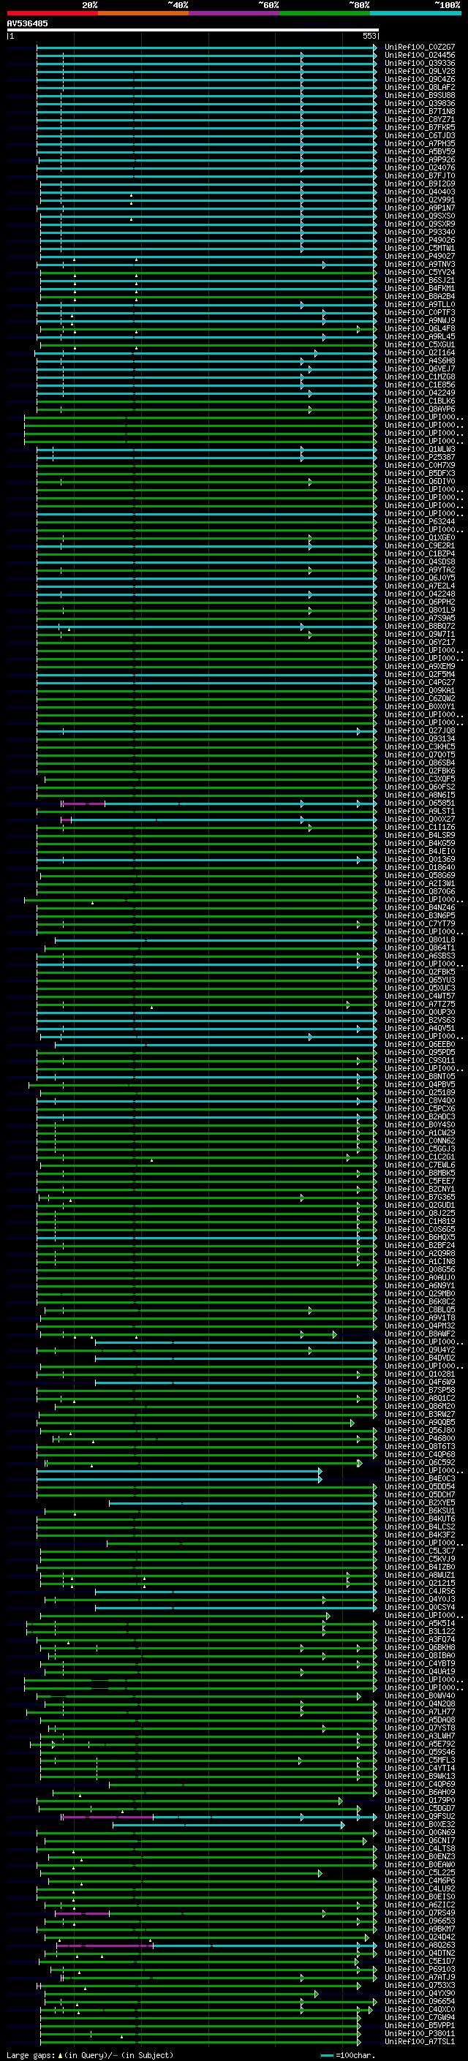
Task: Select label UniRef100_Q2F5M4
Action: [x=420, y=675]
